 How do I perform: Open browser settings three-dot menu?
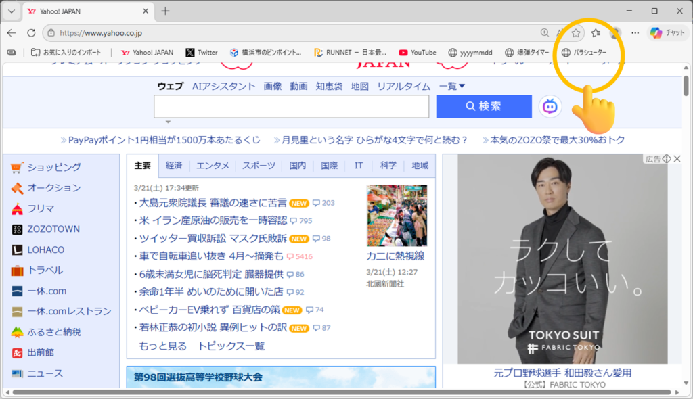635,32
